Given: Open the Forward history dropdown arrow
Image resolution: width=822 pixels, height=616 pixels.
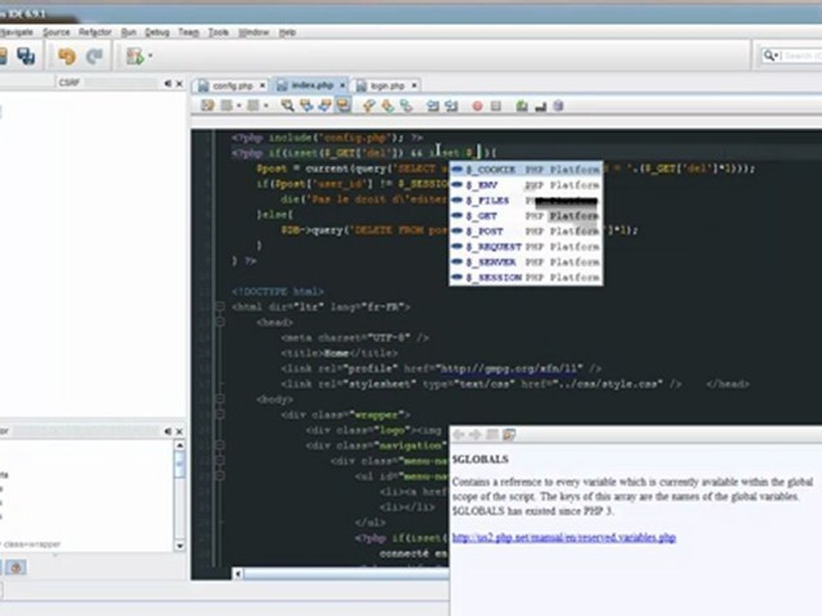Looking at the screenshot, I should point(266,106).
